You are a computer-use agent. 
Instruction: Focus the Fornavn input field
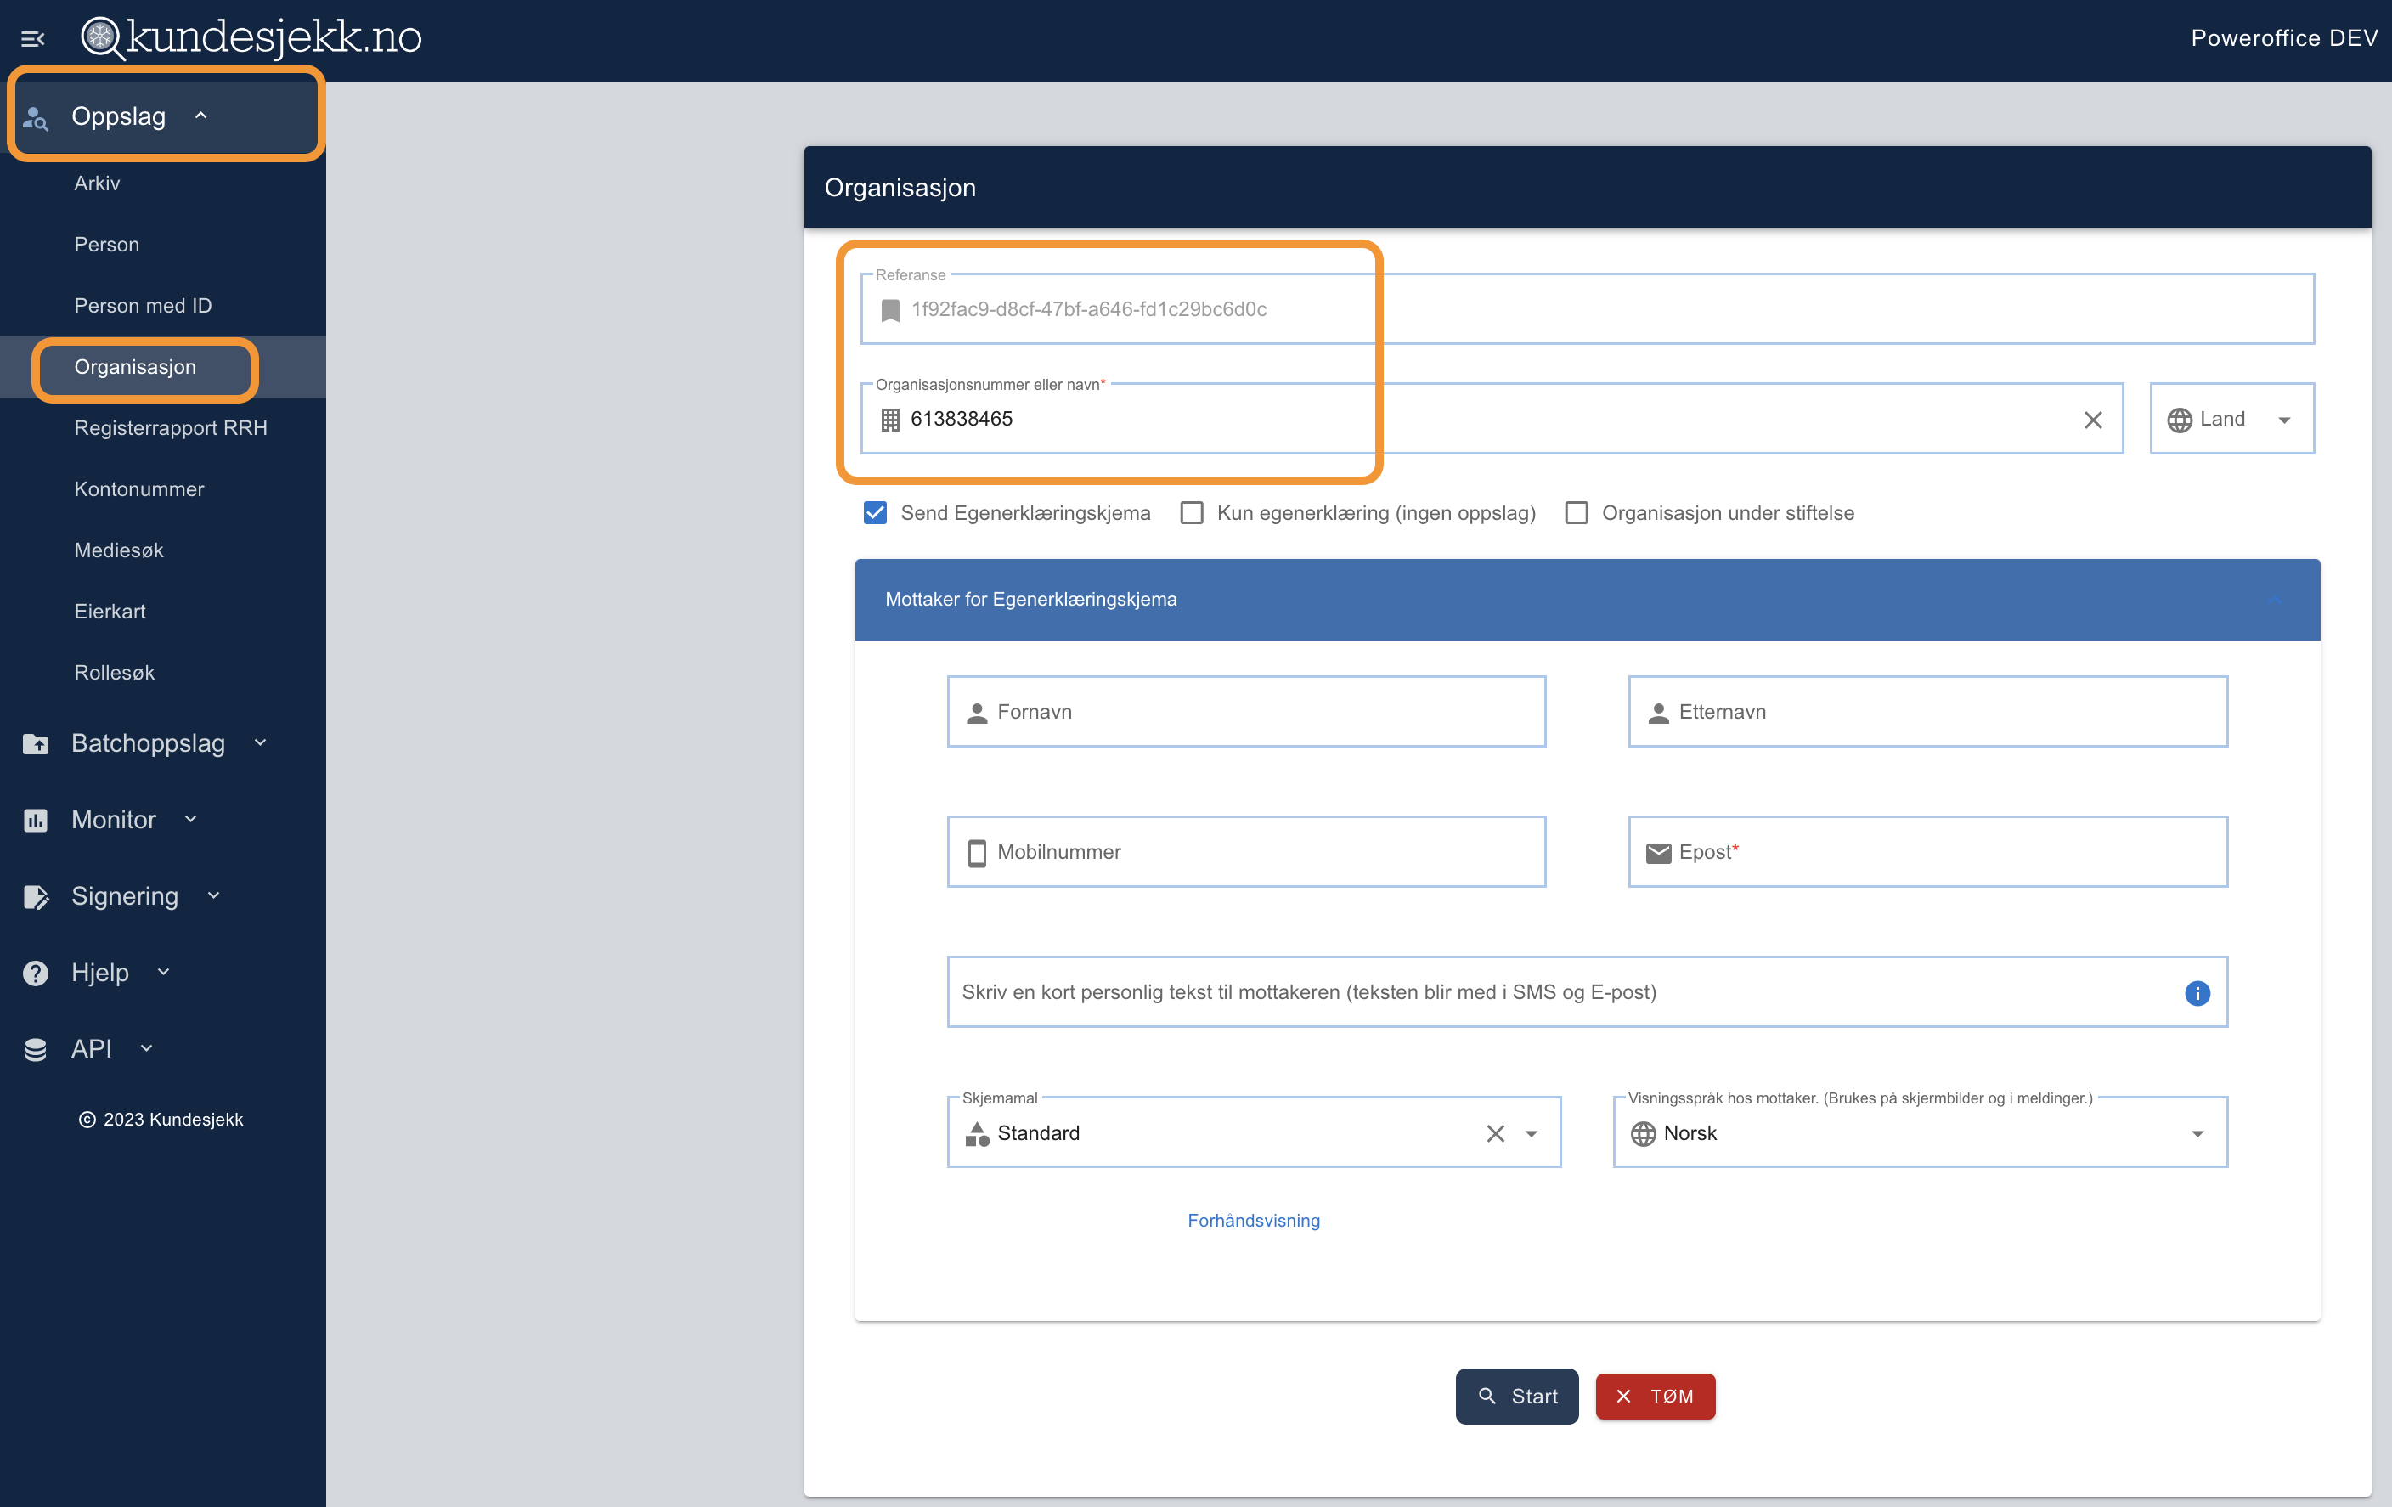(1245, 712)
